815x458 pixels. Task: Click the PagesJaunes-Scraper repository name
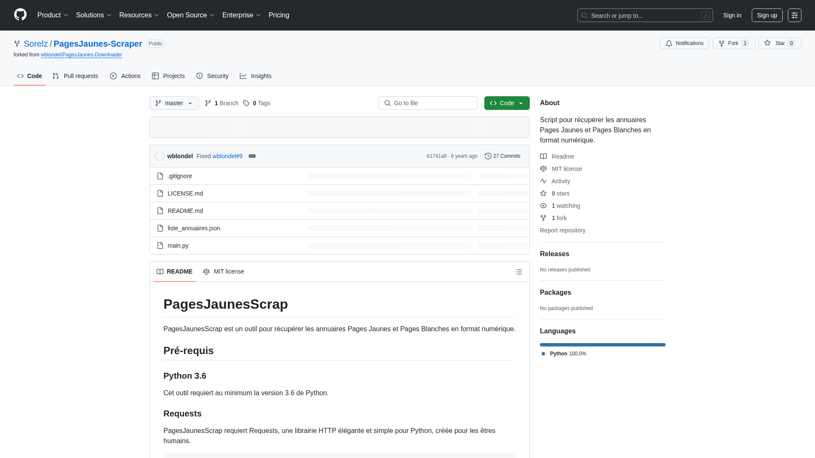pos(98,44)
